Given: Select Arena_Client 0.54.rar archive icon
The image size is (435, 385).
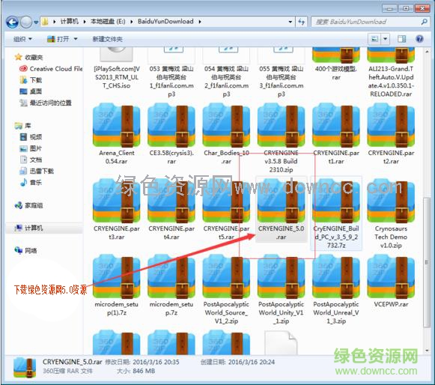Looking at the screenshot, I should 116,125.
